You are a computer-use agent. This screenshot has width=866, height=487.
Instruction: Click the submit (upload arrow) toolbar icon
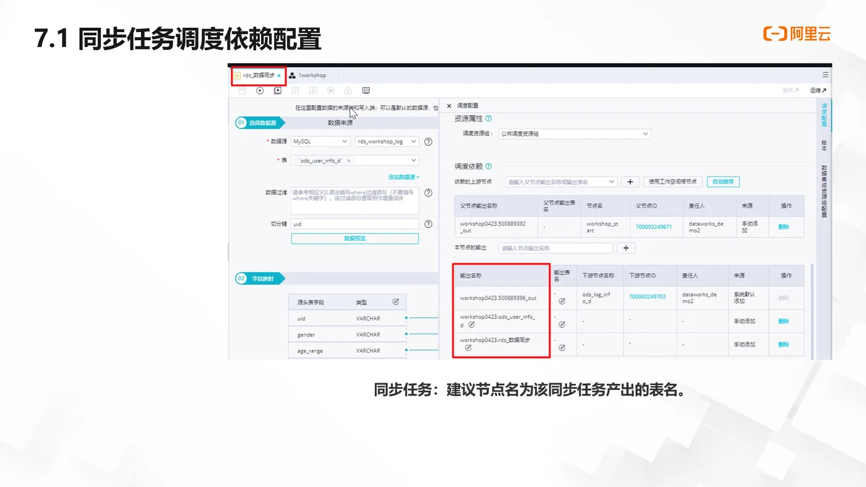click(295, 90)
